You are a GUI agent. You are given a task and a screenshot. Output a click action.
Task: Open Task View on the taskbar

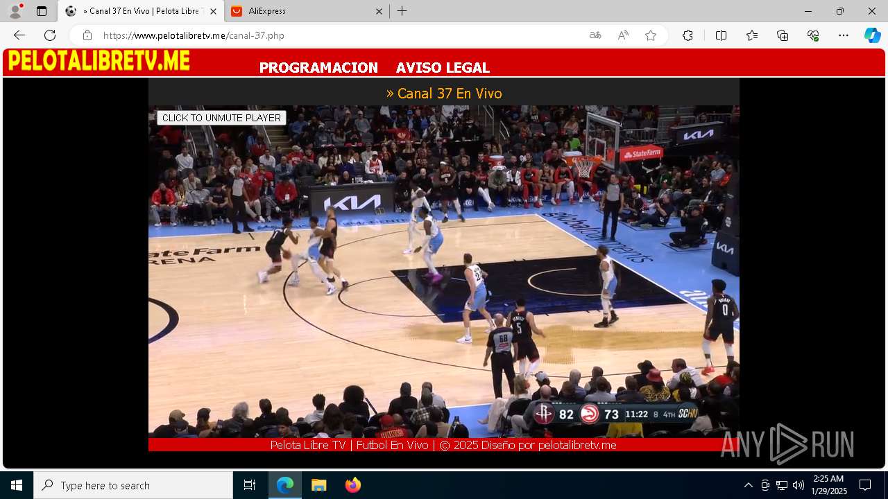pyautogui.click(x=250, y=485)
